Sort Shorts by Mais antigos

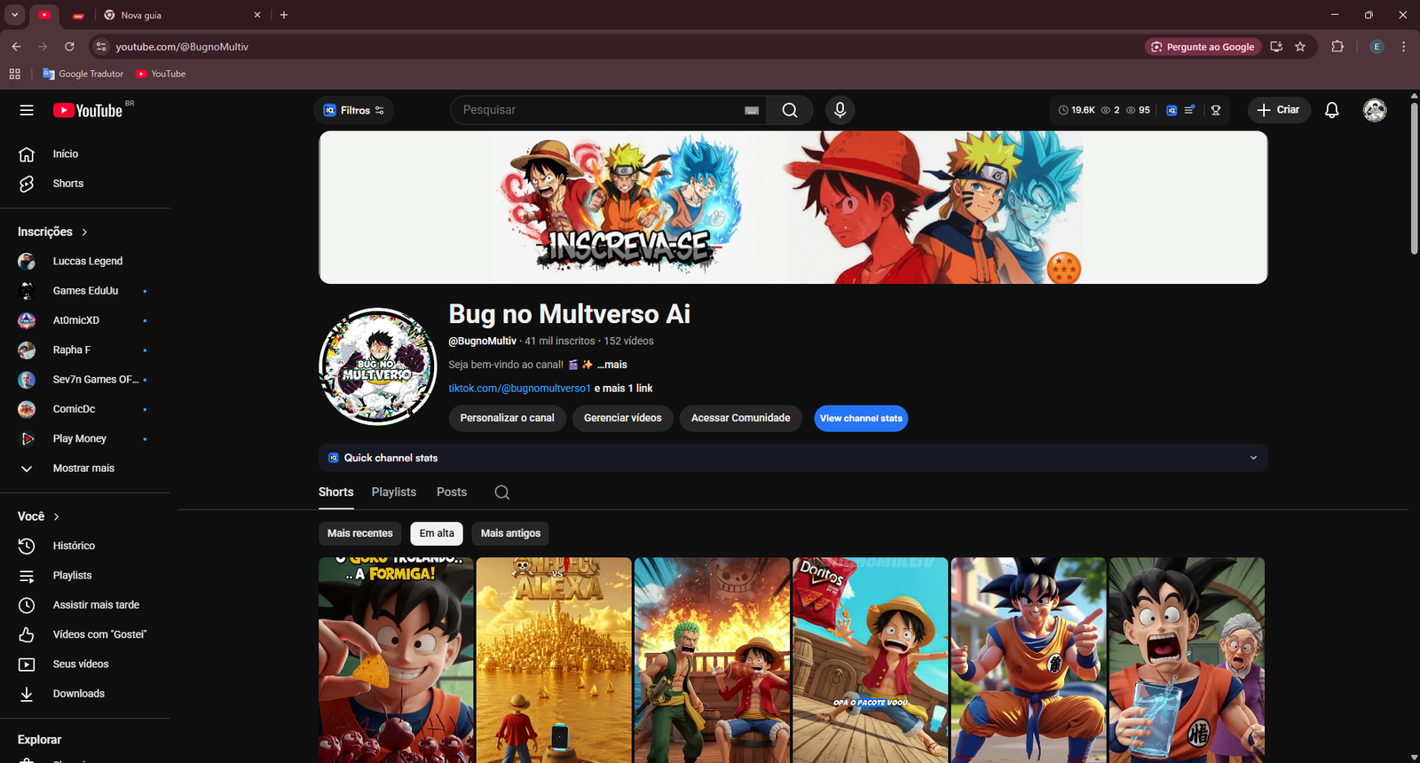pos(510,533)
